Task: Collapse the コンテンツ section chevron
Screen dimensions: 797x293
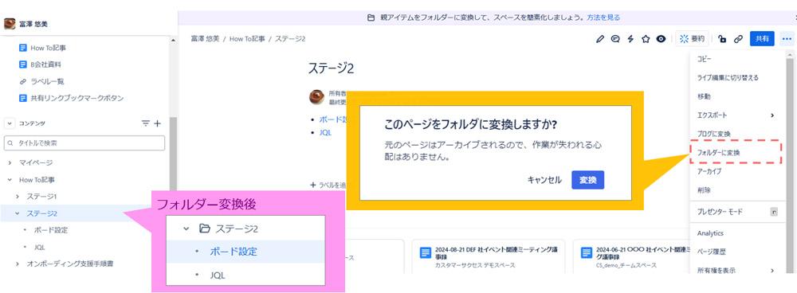Action: (x=9, y=123)
